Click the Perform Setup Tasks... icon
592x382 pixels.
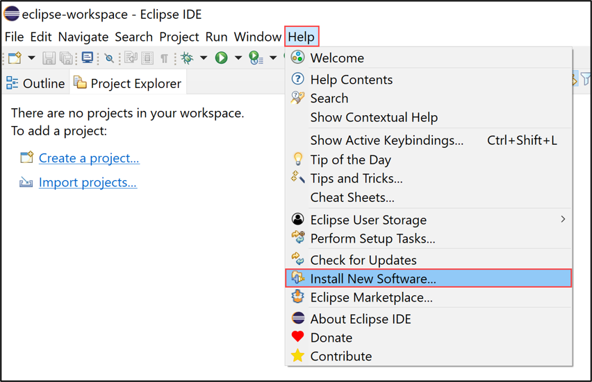pos(298,237)
